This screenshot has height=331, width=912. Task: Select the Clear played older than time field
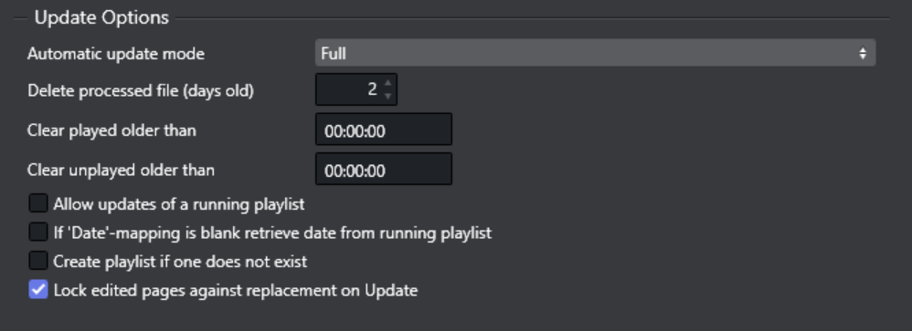point(383,129)
